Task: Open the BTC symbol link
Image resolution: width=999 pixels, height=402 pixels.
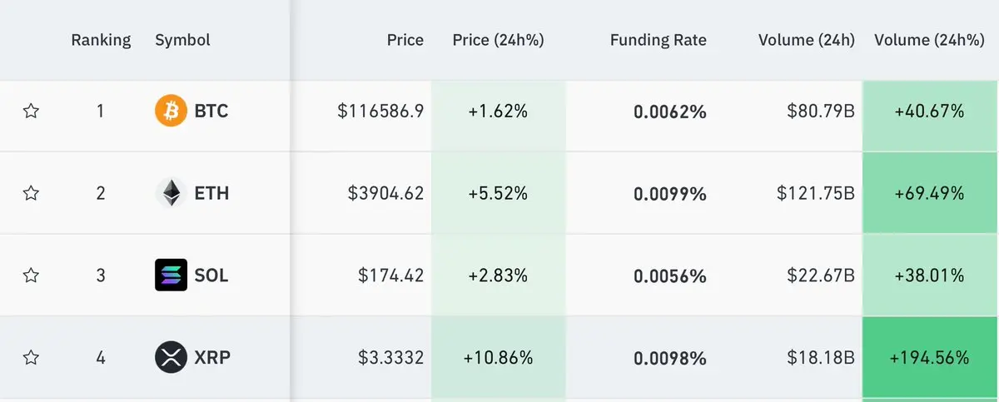Action: click(x=211, y=111)
